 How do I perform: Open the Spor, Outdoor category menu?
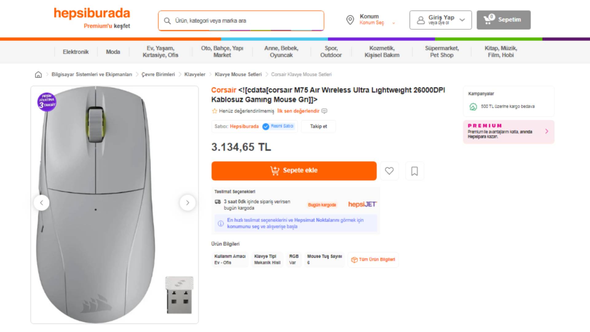[331, 52]
